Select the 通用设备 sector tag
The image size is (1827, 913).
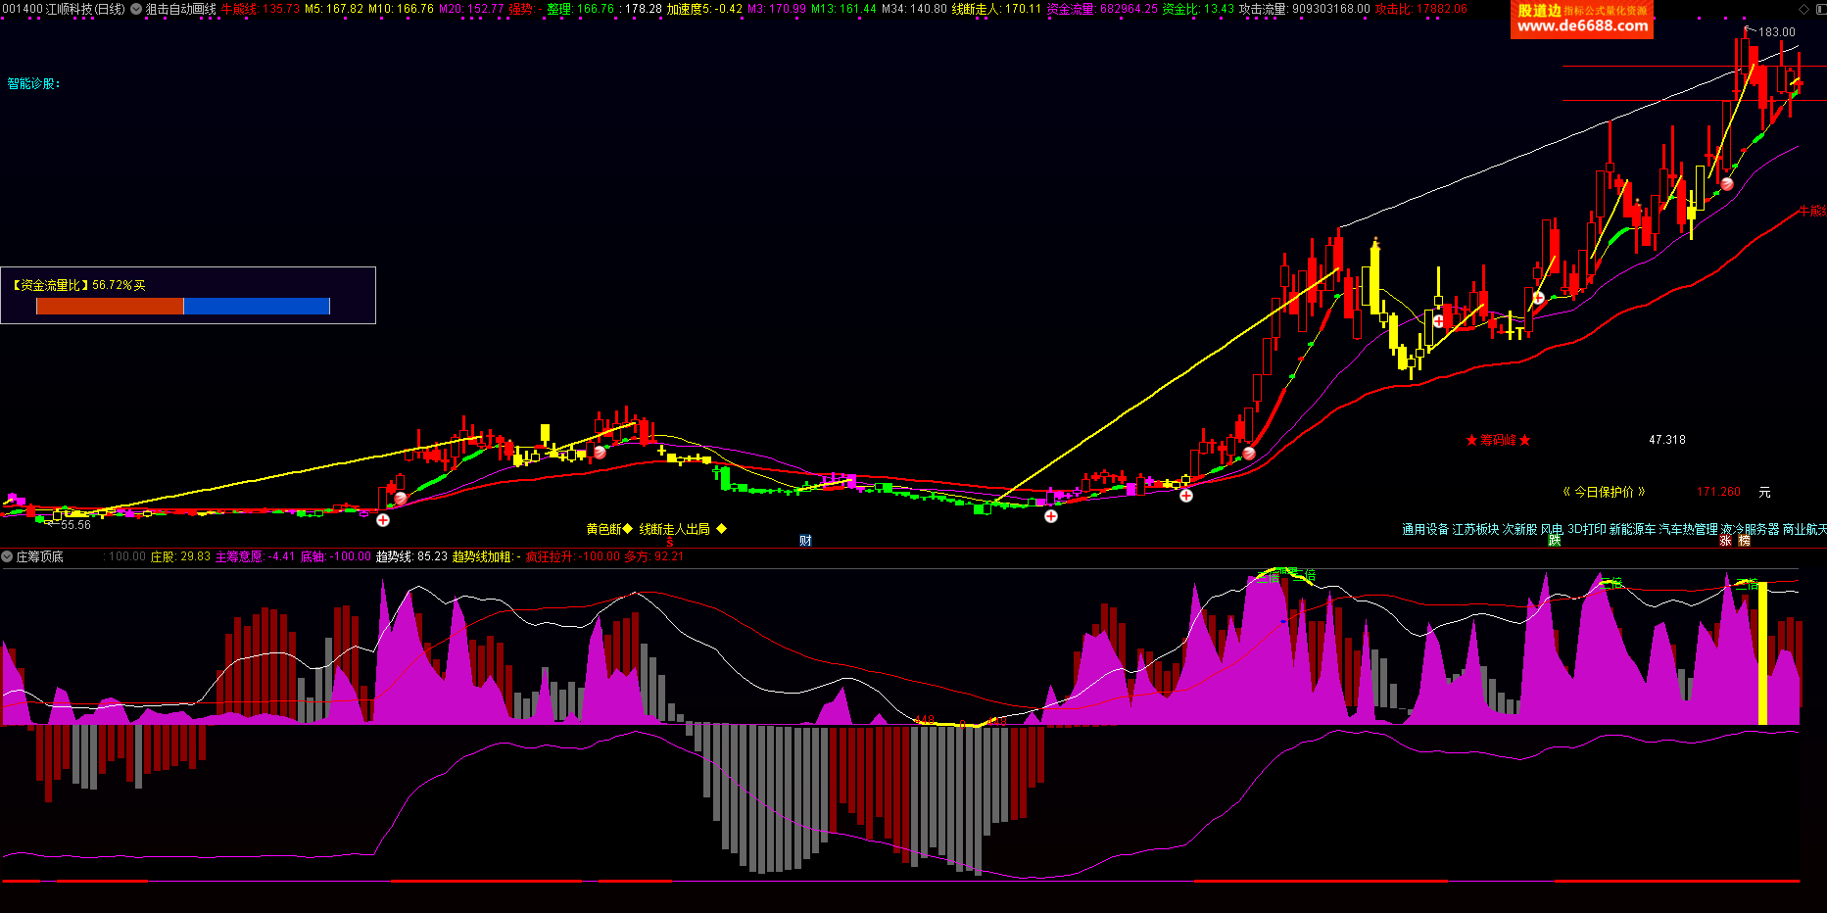pyautogui.click(x=1424, y=529)
